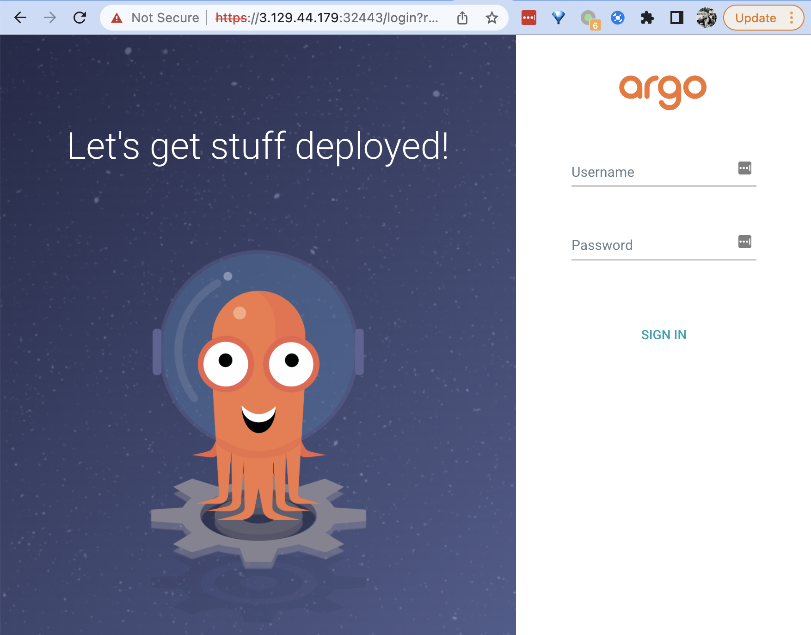Click the browser back arrow
Image resolution: width=811 pixels, height=635 pixels.
coord(20,18)
